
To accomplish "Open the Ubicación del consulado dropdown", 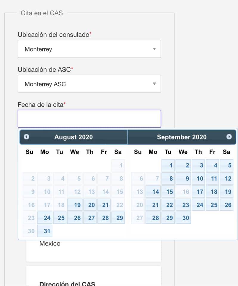I will point(89,49).
